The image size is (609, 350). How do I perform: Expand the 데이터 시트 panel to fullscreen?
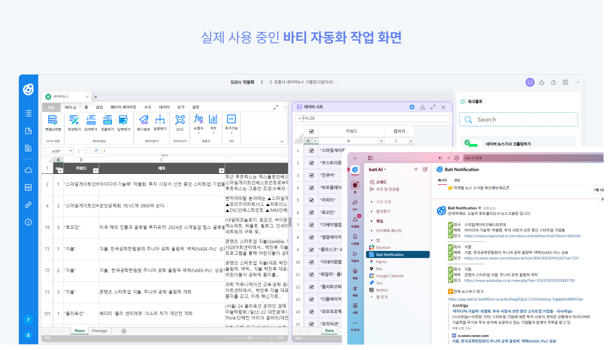point(433,107)
